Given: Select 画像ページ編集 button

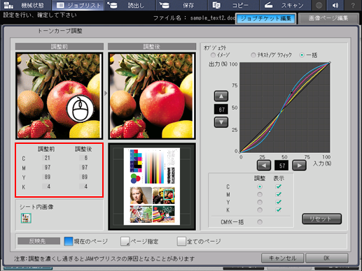Looking at the screenshot, I should (x=328, y=19).
